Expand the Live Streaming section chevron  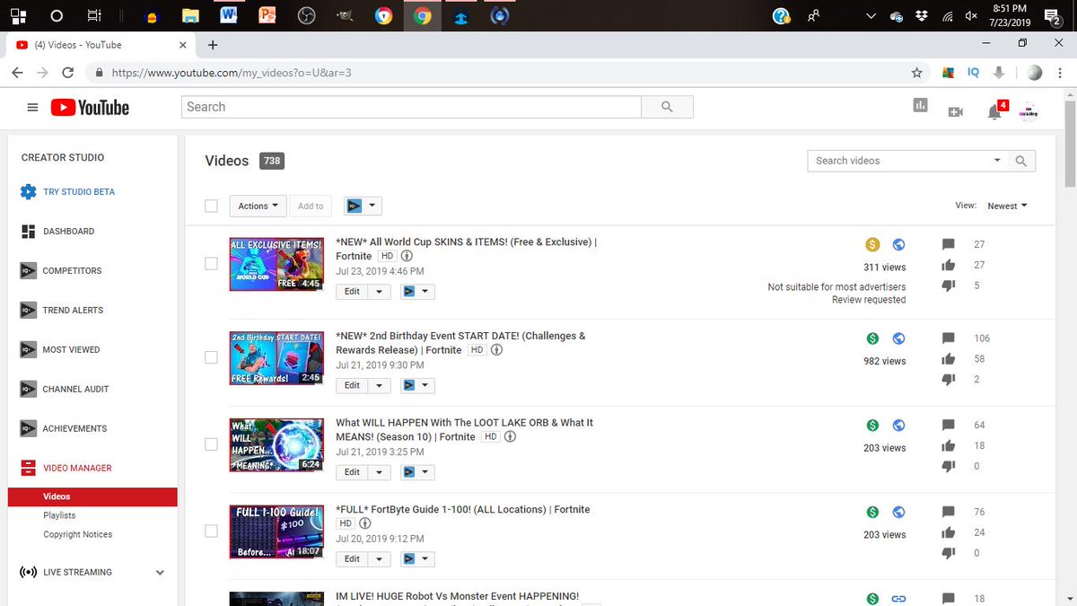tap(160, 573)
